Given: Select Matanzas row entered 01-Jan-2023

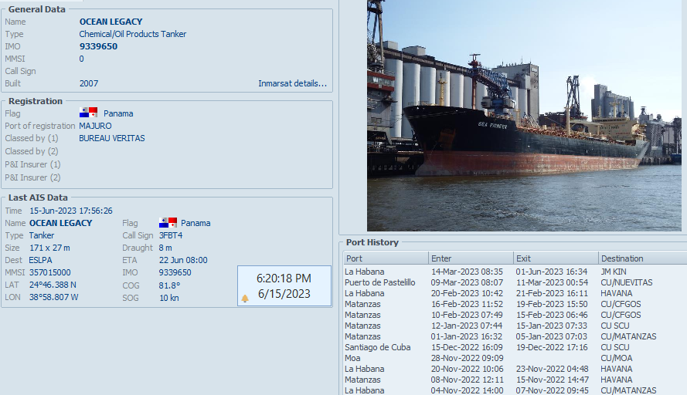Looking at the screenshot, I should [x=515, y=336].
